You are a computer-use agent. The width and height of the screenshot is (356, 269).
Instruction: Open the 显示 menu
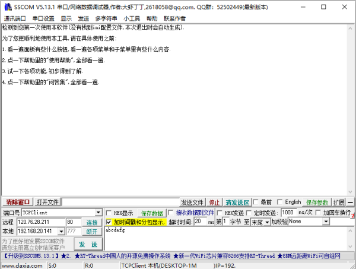66,18
